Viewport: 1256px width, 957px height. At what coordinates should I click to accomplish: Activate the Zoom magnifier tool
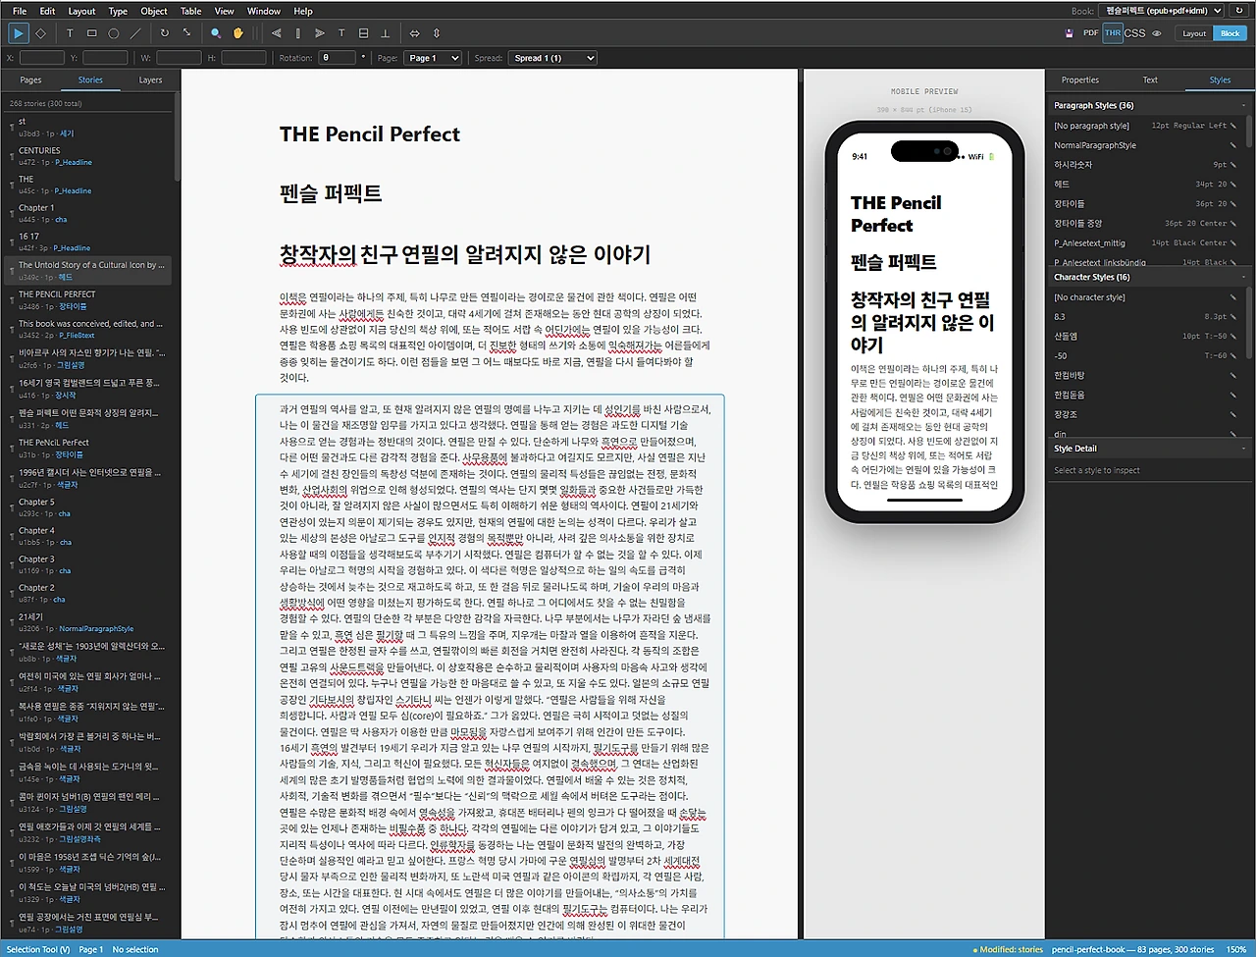[x=216, y=33]
